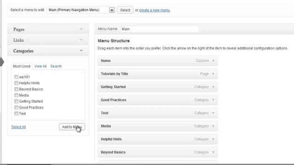294x165 pixels.
Task: Switch to the Most Used tab
Action: click(22, 66)
